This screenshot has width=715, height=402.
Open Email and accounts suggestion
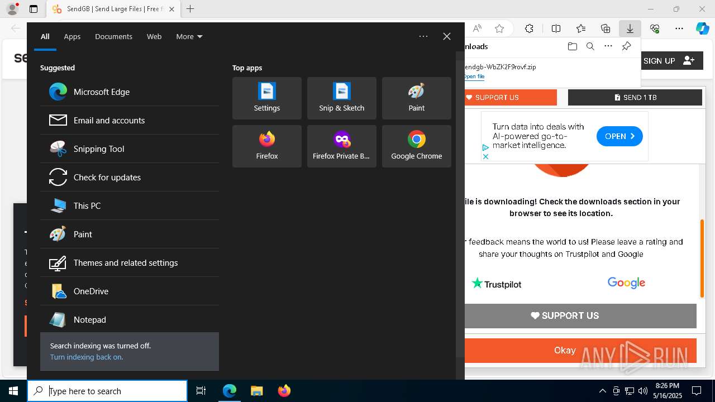point(129,120)
